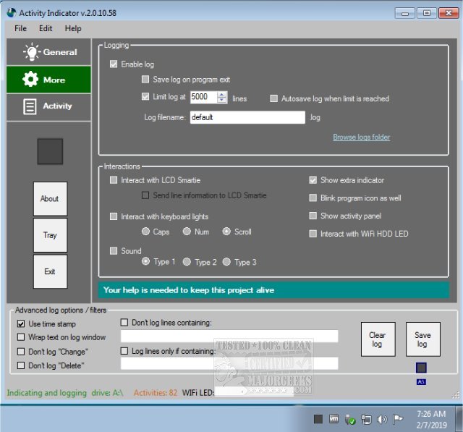Toggle the Enable log checkbox

coord(114,64)
